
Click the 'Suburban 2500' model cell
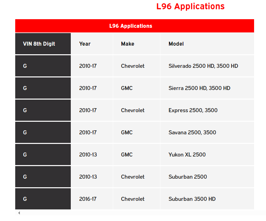(x=207, y=177)
